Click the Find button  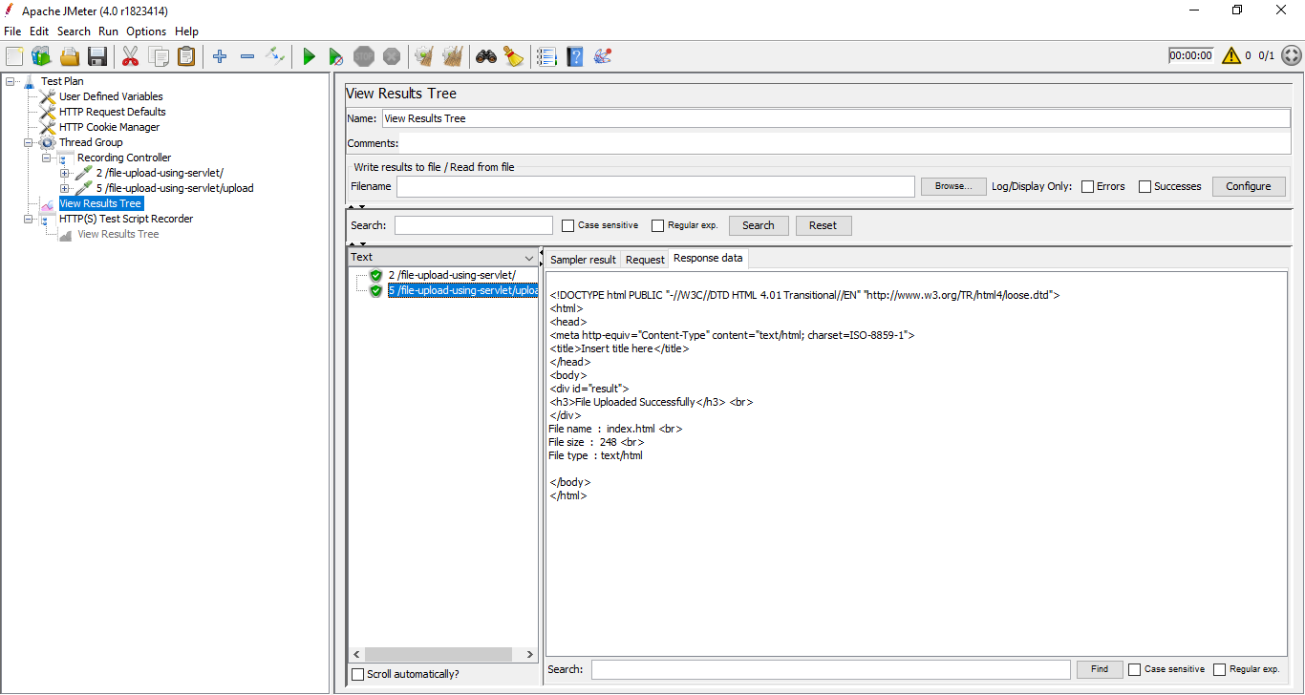point(1100,669)
